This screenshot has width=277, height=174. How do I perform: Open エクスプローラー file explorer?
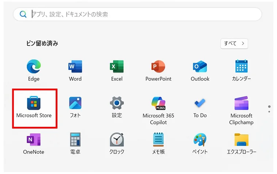point(241,140)
